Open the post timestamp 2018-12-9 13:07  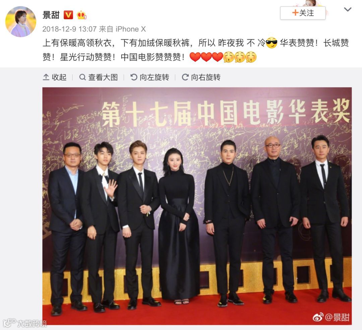tap(69, 29)
